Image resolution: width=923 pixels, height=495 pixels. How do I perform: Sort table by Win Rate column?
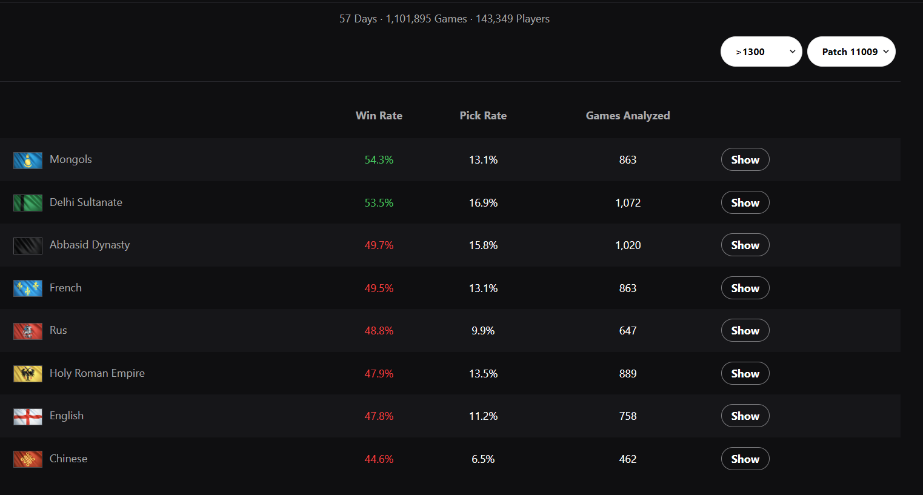(x=379, y=116)
